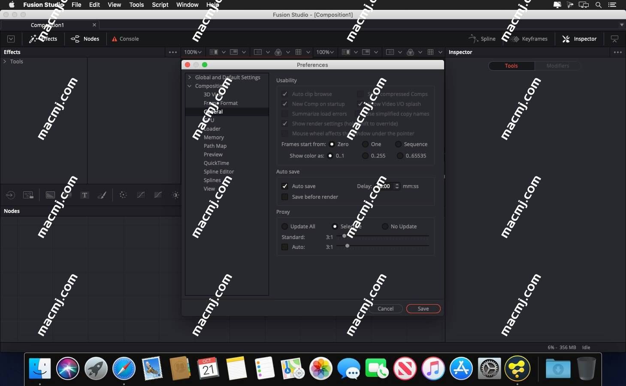Open the Inspector panel options menu
This screenshot has height=386, width=626.
(618, 52)
